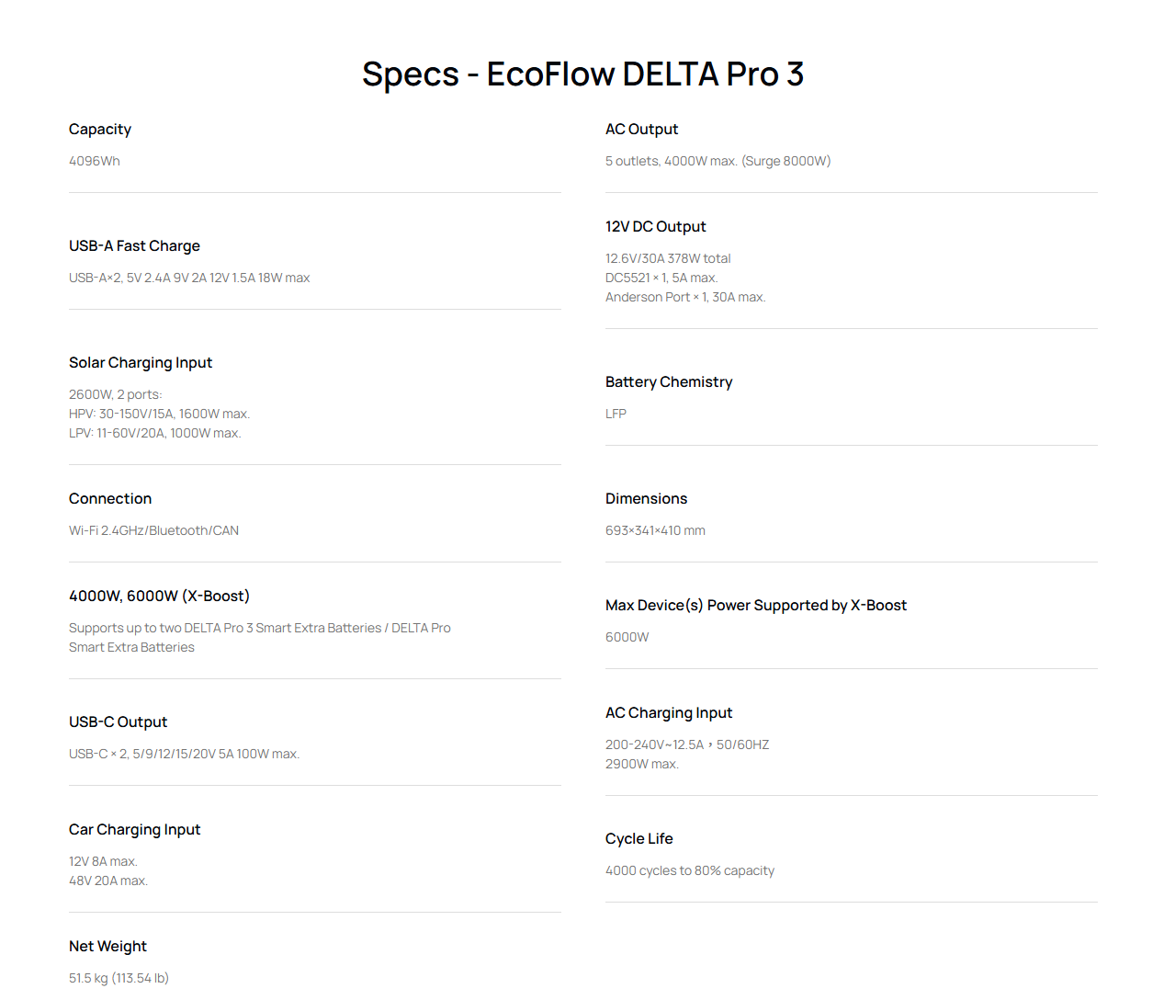The image size is (1164, 1000).
Task: Click the Capacity heading
Action: (x=100, y=130)
